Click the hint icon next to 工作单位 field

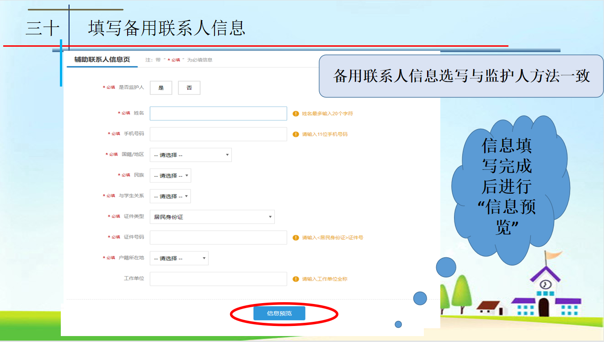click(x=296, y=279)
